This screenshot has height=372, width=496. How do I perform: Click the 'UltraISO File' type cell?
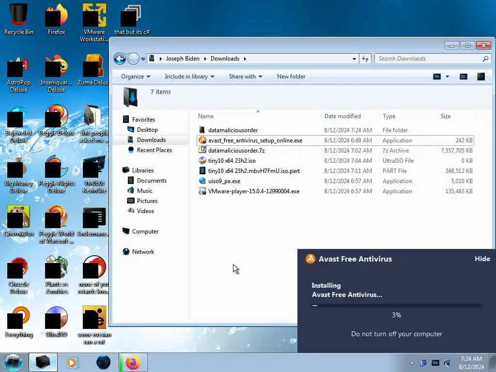pos(398,161)
